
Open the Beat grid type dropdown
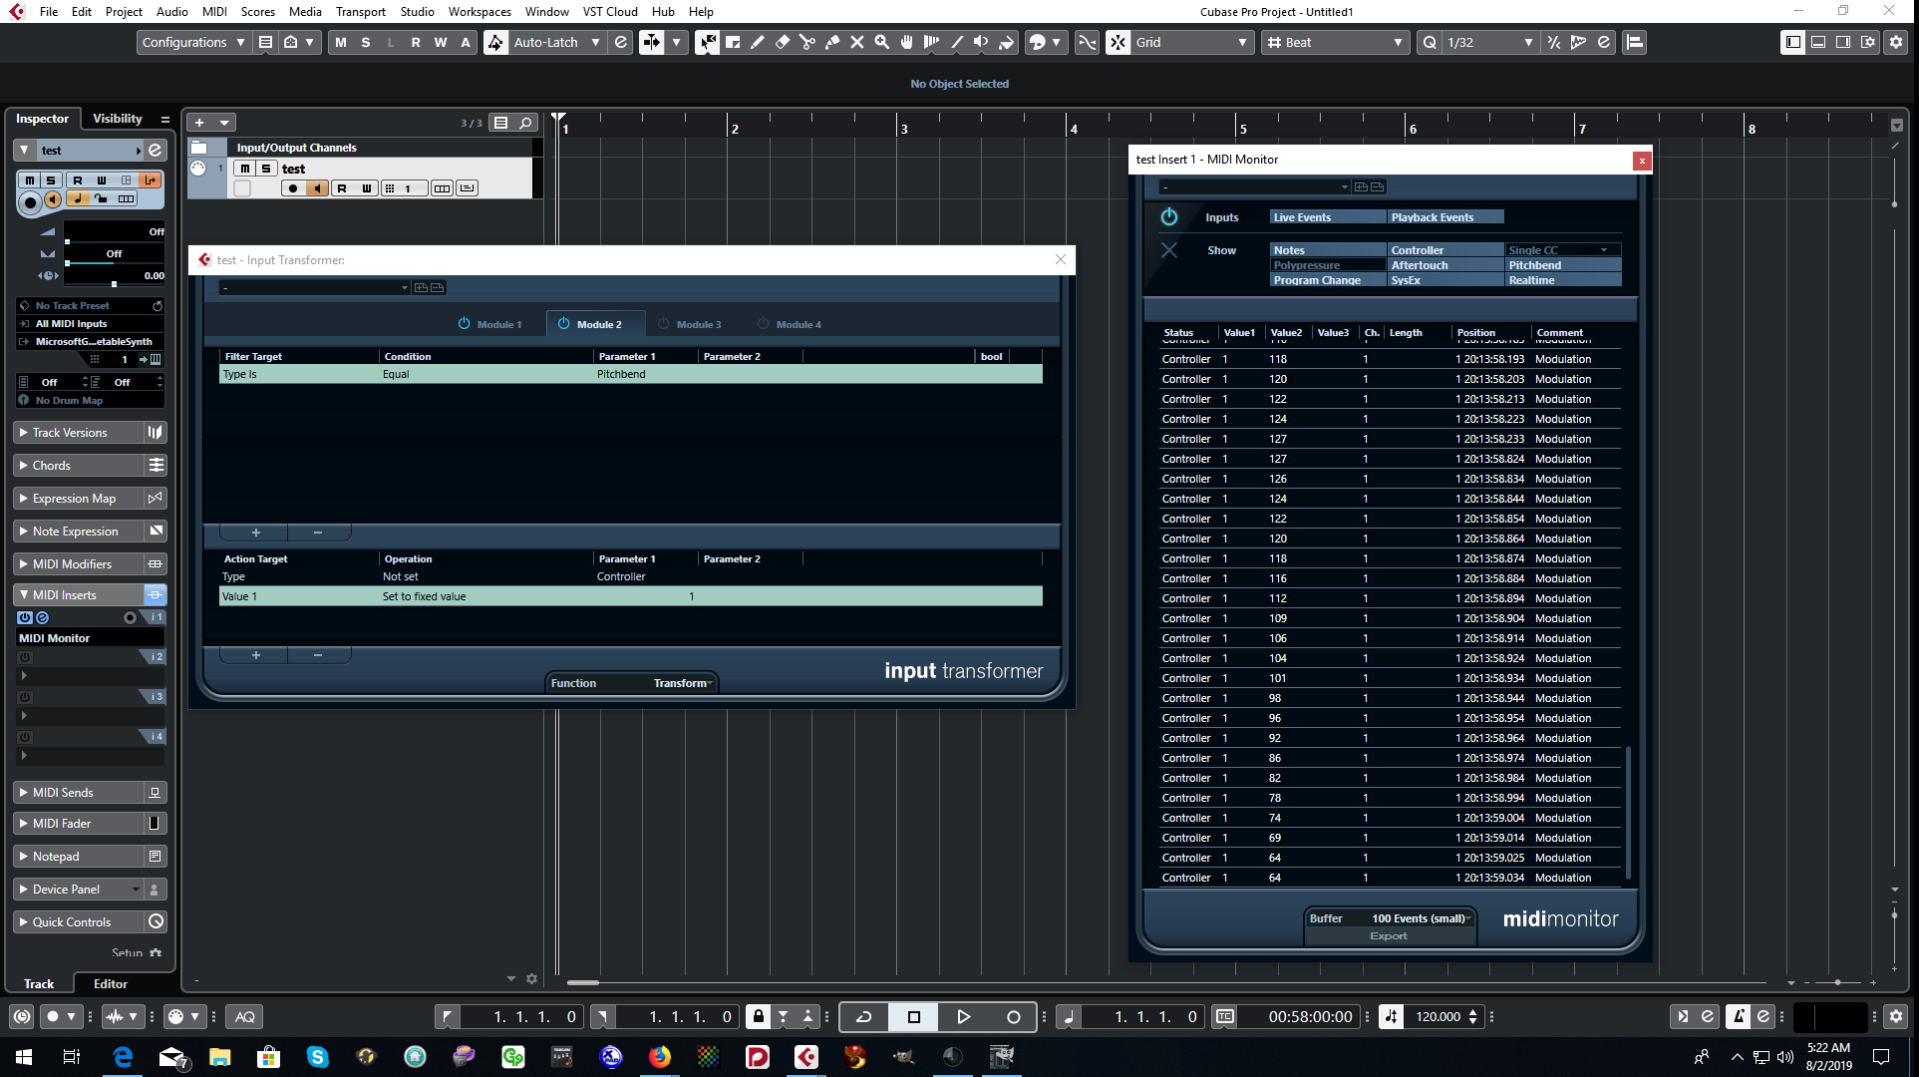tap(1335, 42)
